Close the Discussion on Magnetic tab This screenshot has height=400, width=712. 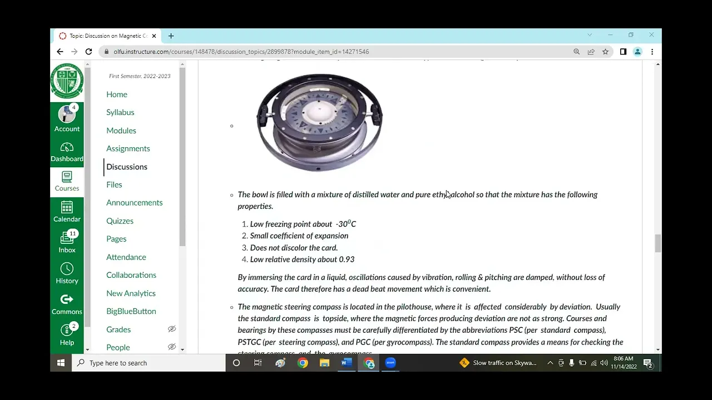[154, 36]
